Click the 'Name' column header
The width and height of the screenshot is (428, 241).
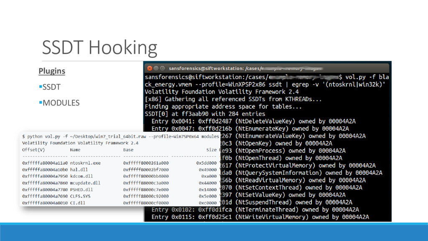75,150
